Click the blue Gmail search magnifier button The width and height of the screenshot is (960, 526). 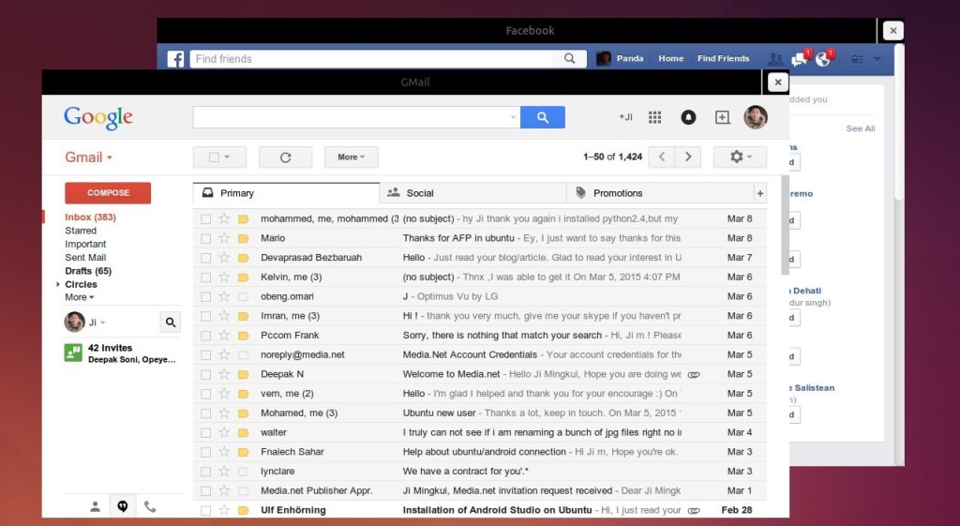543,117
